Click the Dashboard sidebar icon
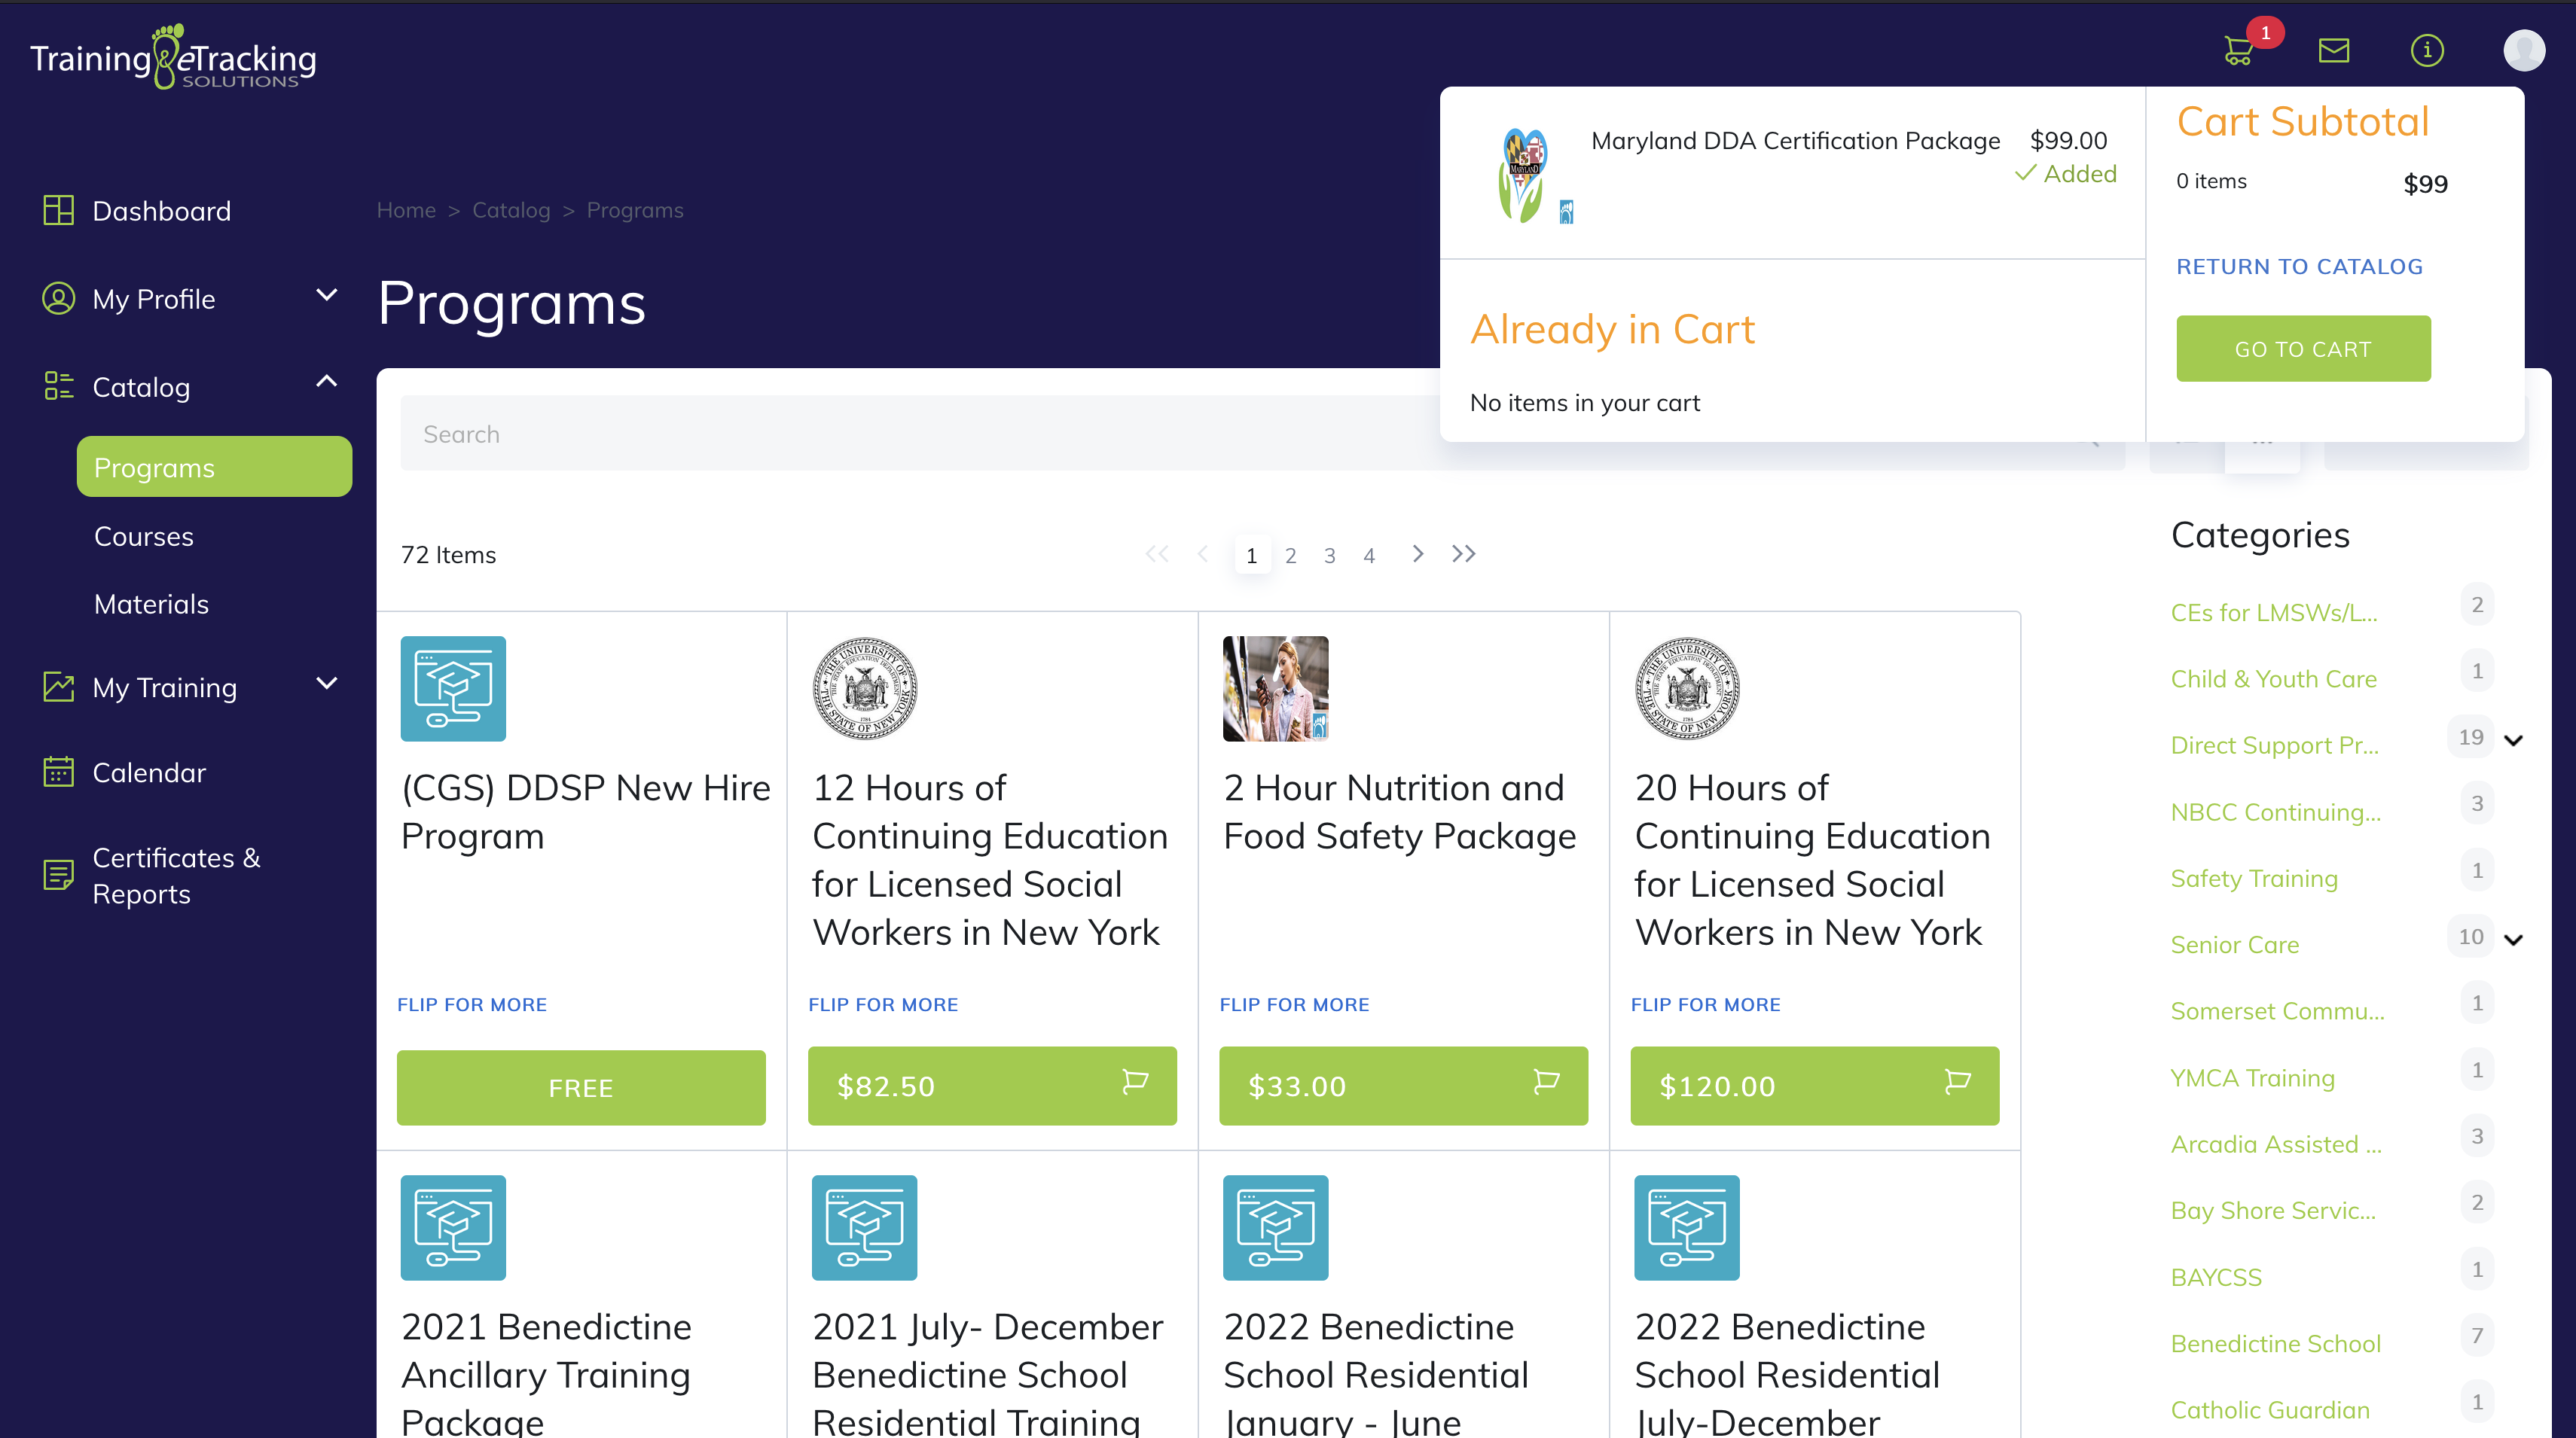 click(58, 210)
